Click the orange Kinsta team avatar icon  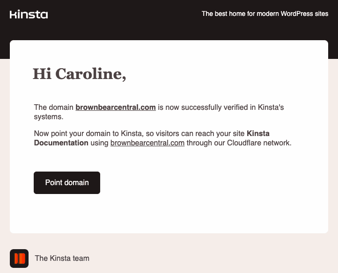click(19, 258)
